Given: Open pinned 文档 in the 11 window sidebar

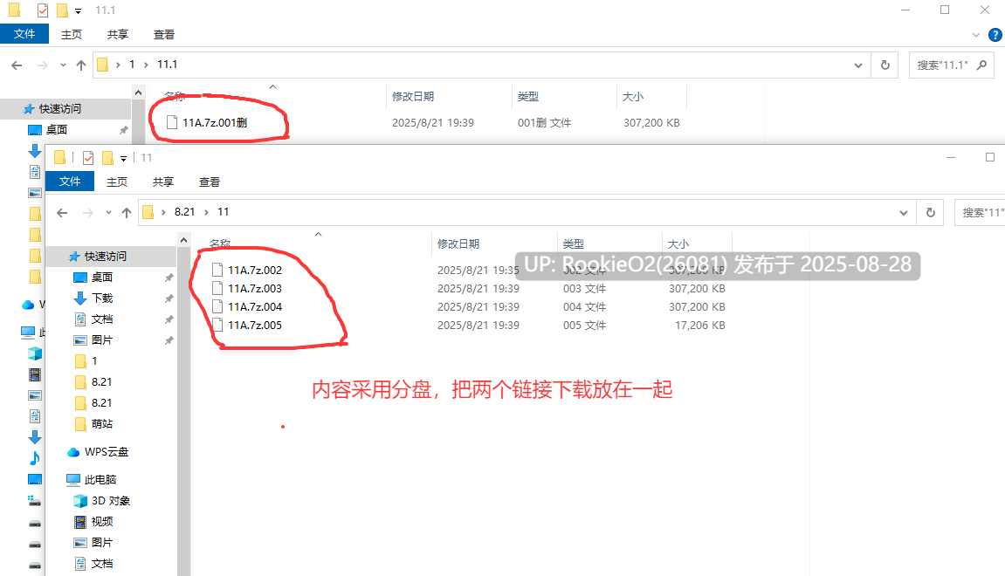Looking at the screenshot, I should (102, 319).
